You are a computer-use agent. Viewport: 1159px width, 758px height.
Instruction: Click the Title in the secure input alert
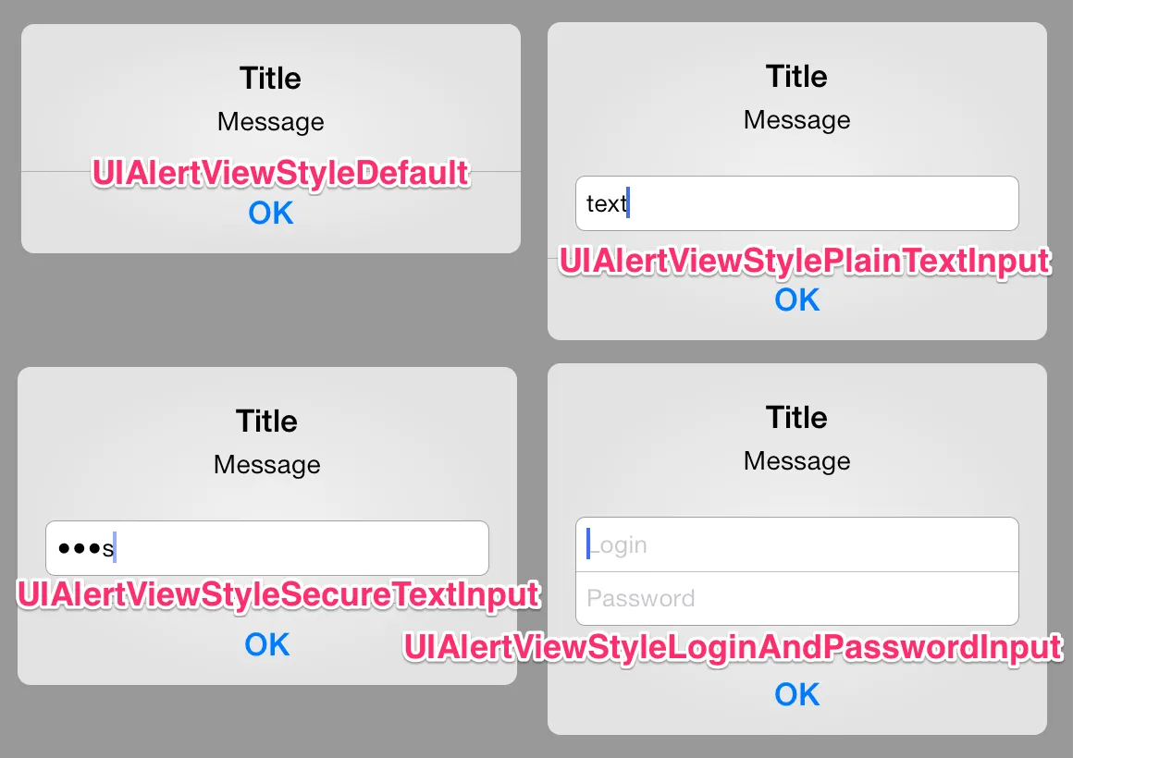click(266, 421)
